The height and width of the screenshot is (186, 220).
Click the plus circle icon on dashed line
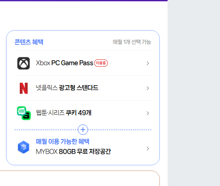coord(83,130)
